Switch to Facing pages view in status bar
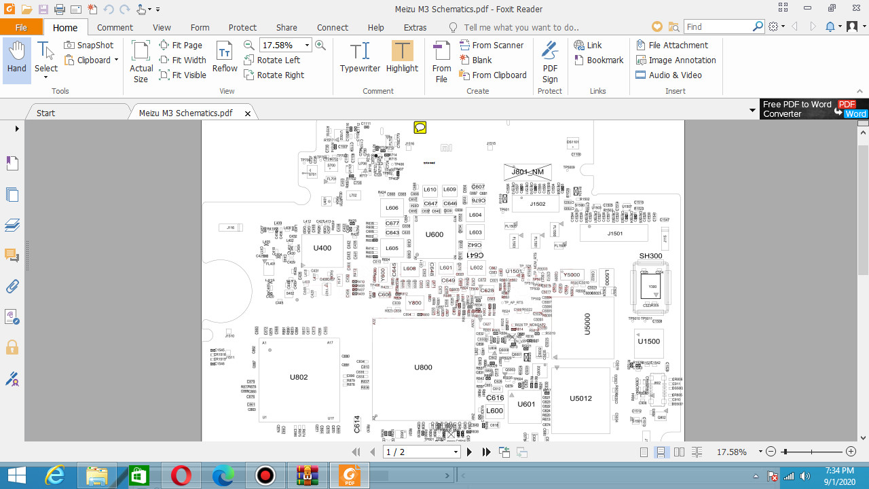 point(679,452)
